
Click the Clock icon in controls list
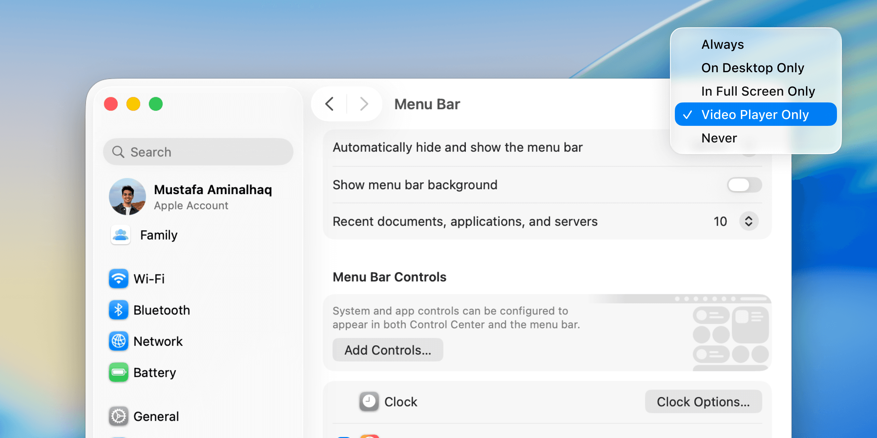[x=369, y=402]
